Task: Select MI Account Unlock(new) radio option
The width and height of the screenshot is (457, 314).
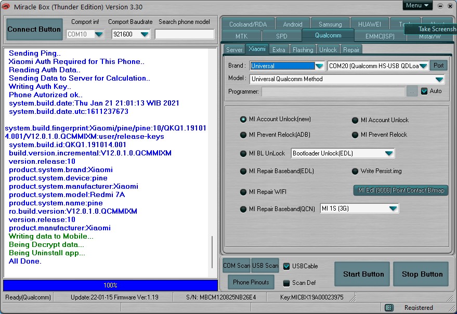Action: point(243,119)
